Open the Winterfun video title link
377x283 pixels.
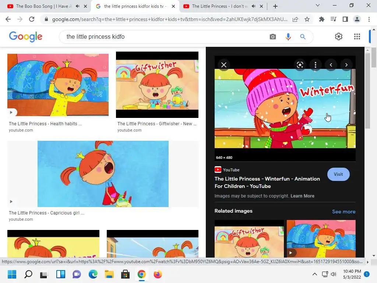(x=267, y=182)
